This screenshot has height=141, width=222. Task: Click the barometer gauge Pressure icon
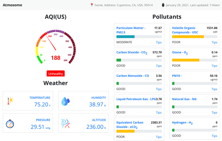(x=10, y=124)
